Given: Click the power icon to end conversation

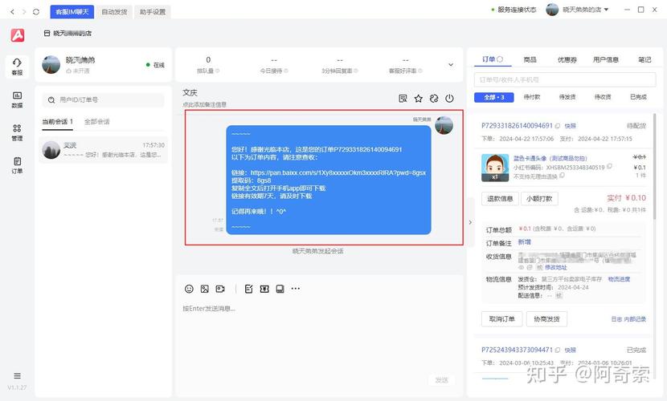Looking at the screenshot, I should 449,99.
